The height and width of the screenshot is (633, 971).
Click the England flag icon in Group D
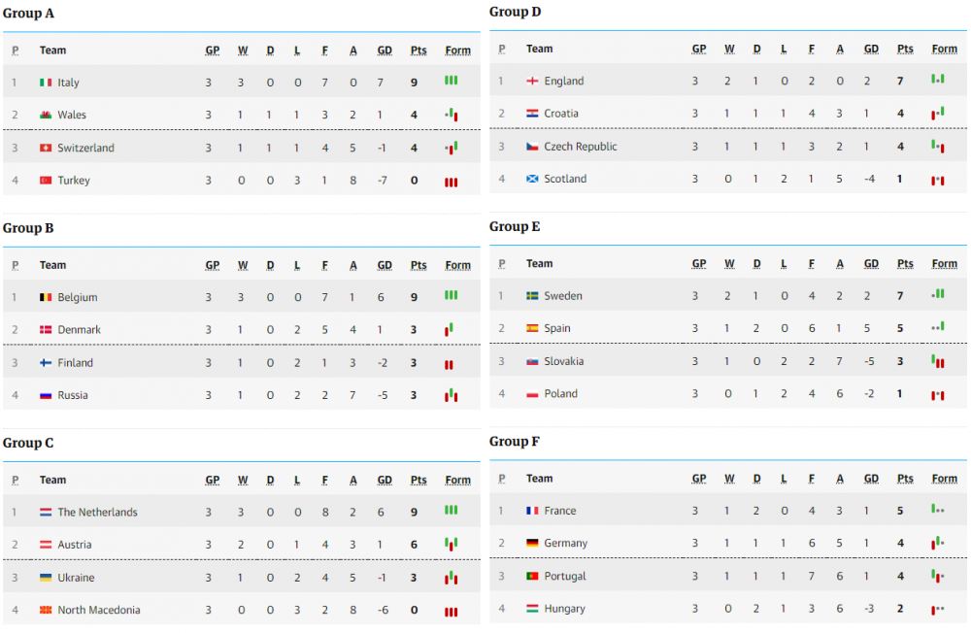tap(532, 81)
